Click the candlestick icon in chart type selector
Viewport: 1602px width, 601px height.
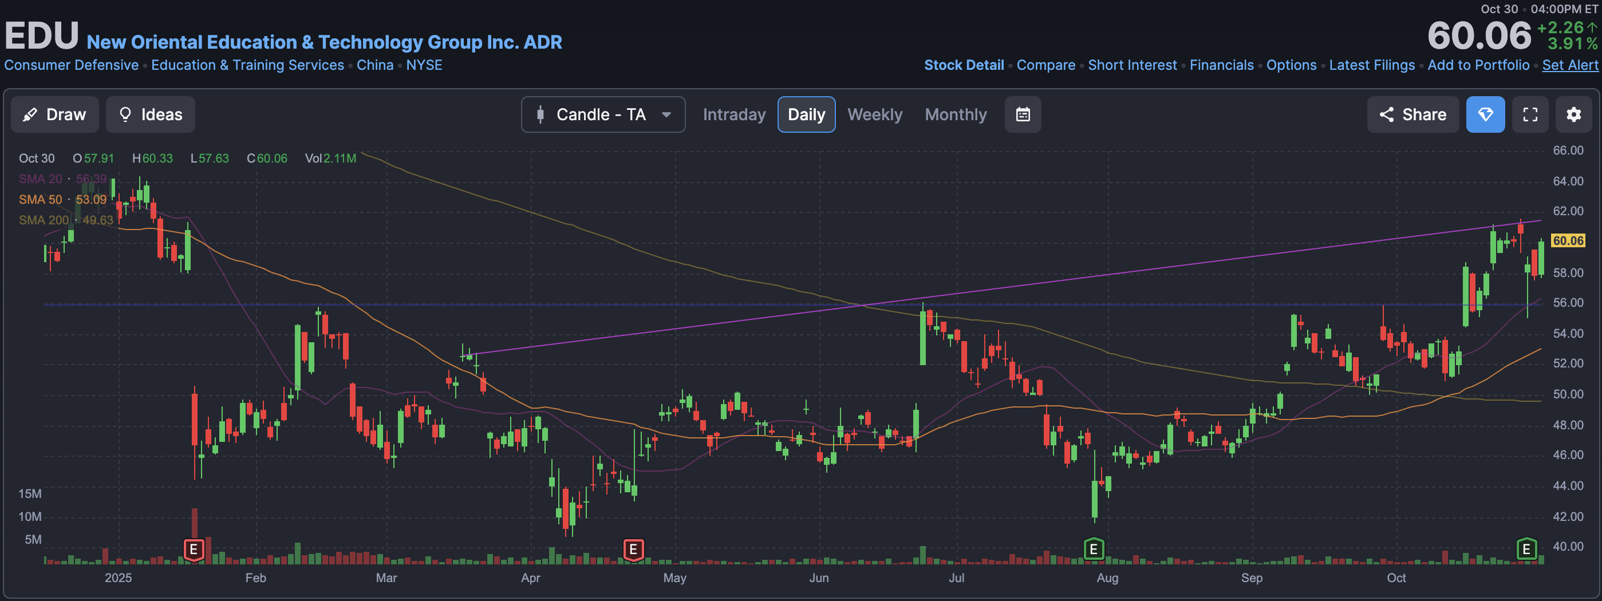(x=540, y=114)
